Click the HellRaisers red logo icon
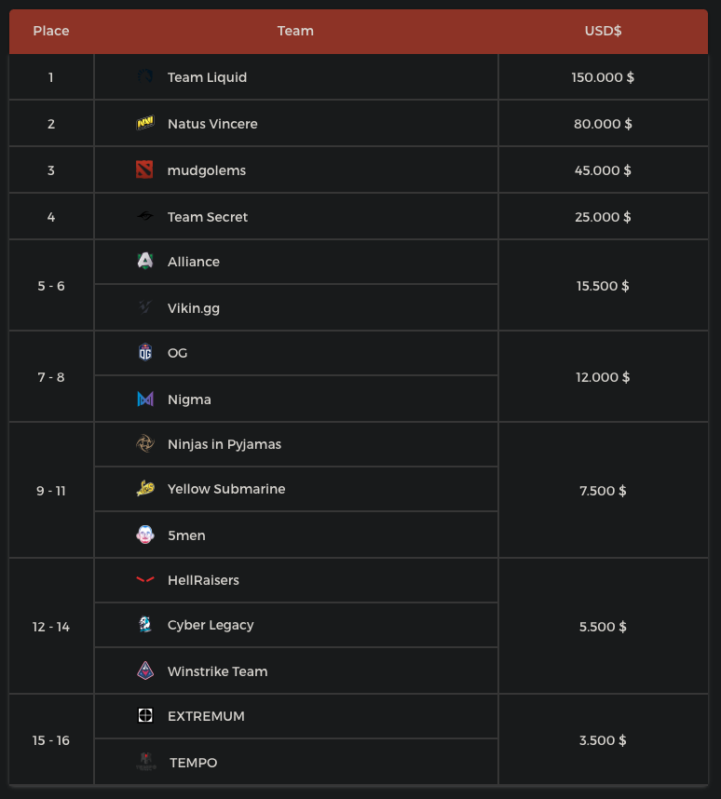 (144, 580)
